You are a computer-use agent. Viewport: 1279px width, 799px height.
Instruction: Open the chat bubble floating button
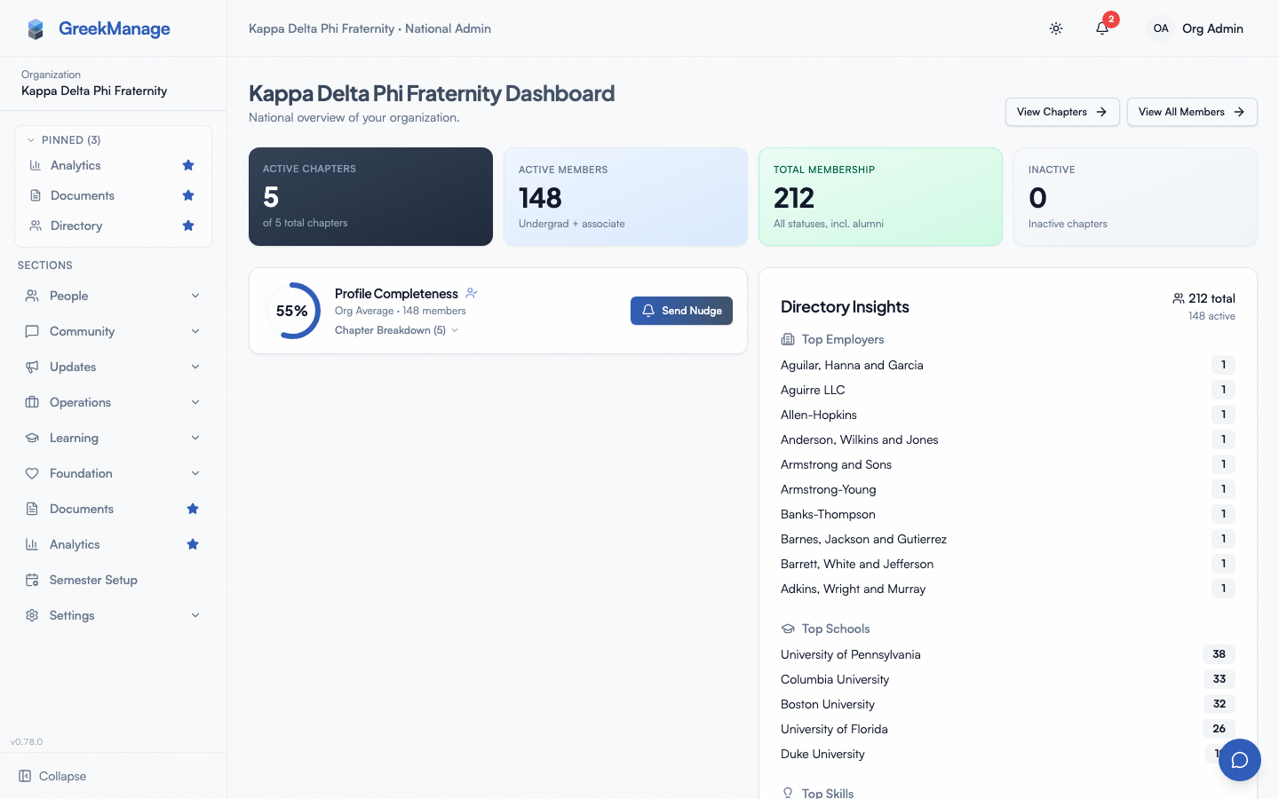tap(1240, 760)
